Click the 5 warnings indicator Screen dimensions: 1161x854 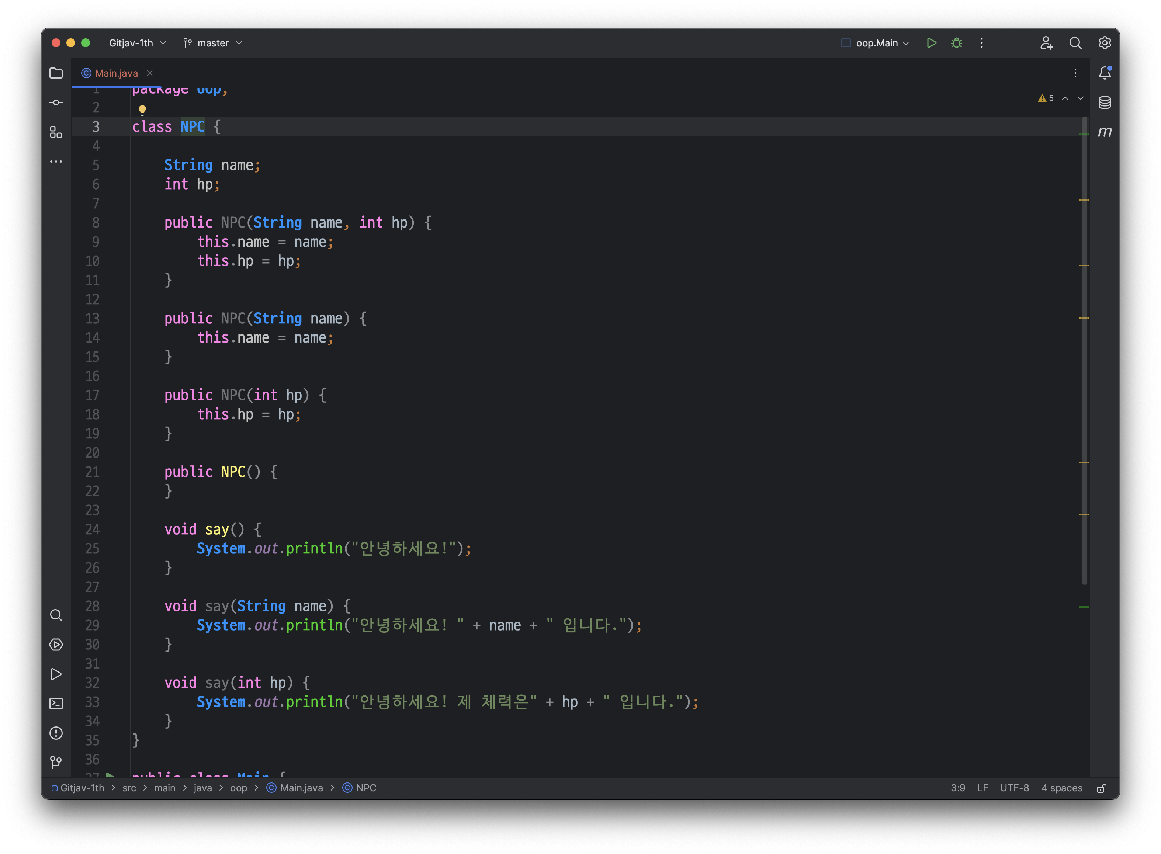1046,98
